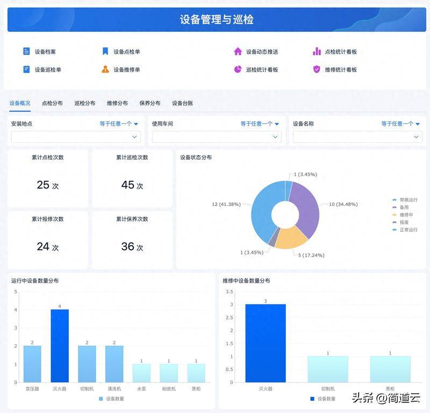Open the 设备台账 tab

(x=182, y=103)
